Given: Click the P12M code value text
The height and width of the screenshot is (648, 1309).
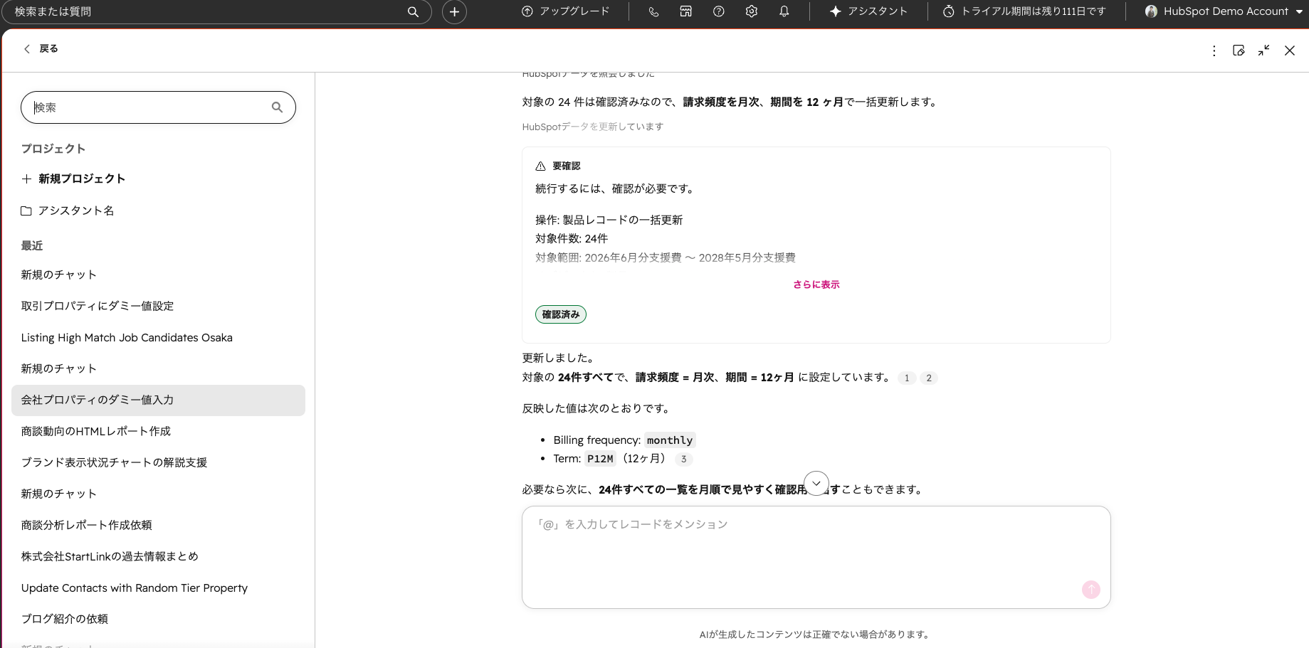Looking at the screenshot, I should 600,459.
